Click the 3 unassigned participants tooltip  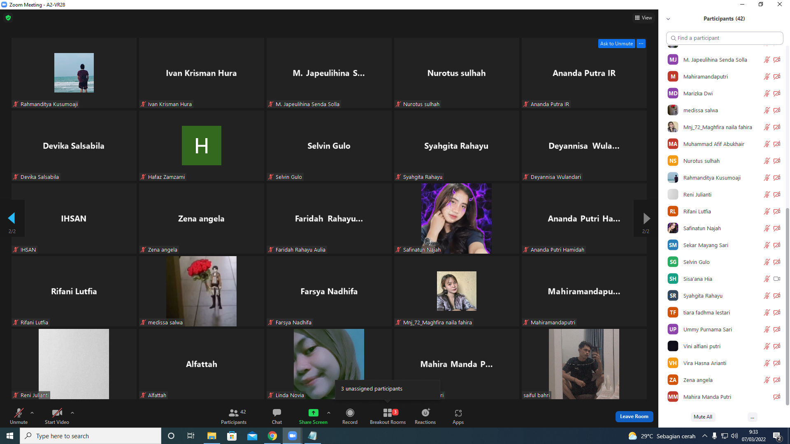388,388
